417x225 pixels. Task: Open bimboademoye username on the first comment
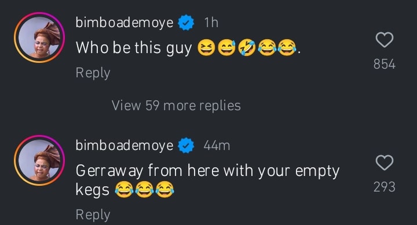(125, 22)
